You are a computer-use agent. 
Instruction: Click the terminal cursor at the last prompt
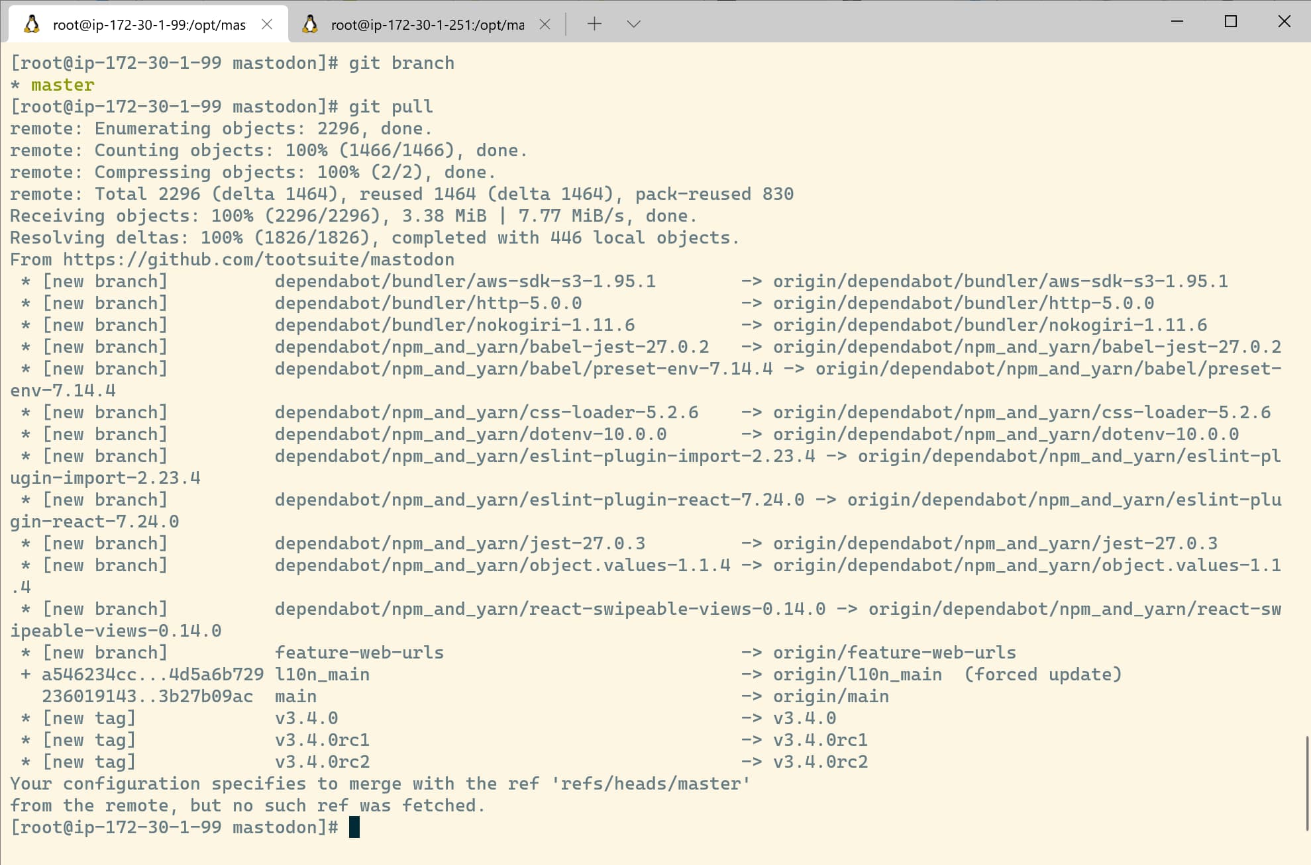354,827
